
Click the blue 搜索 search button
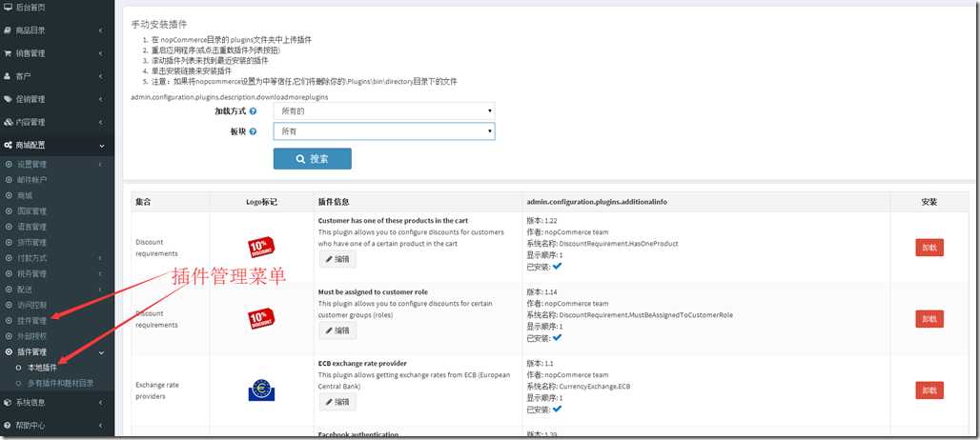click(x=313, y=158)
